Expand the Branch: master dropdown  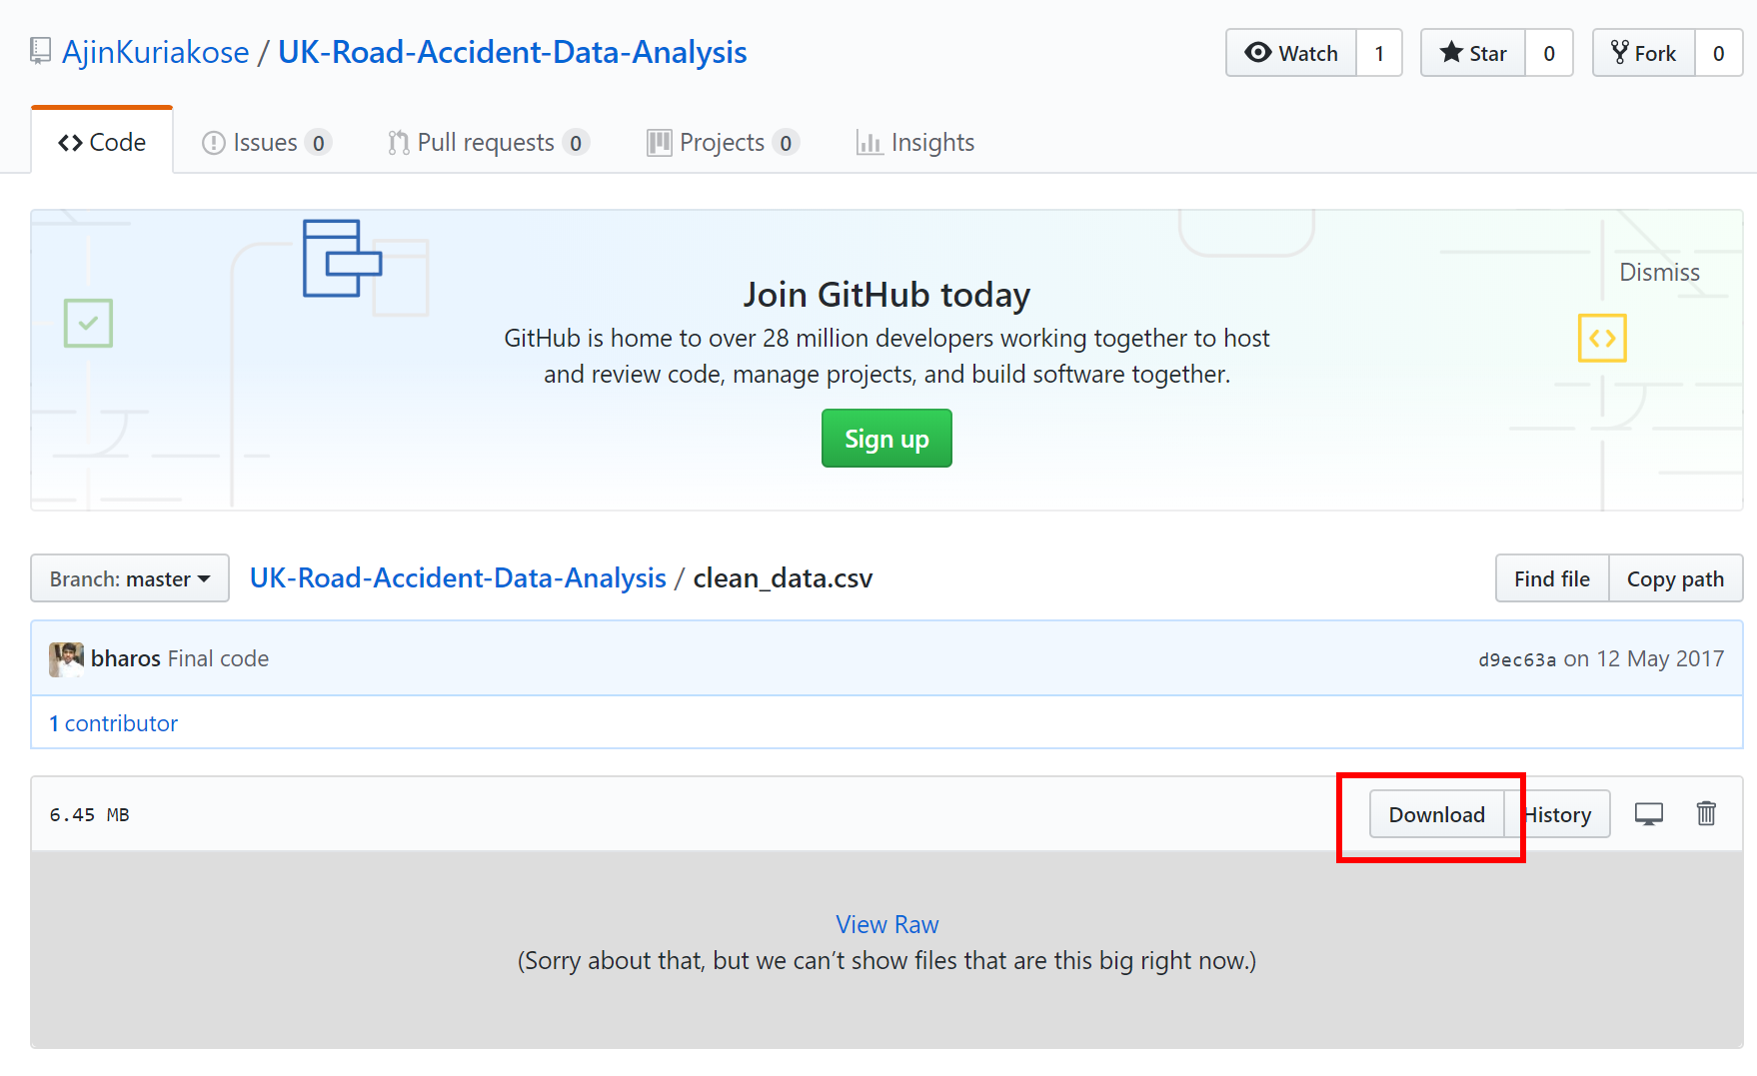[x=130, y=578]
